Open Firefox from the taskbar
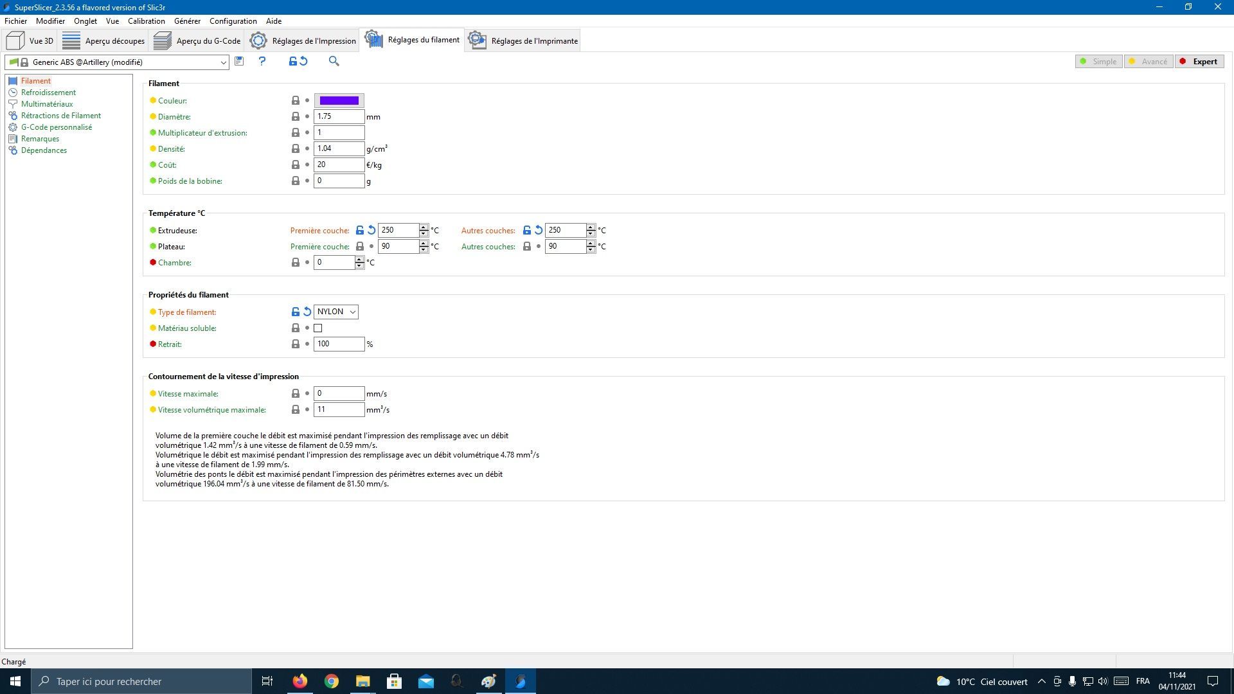Screen dimensions: 1234x694 pyautogui.click(x=300, y=681)
